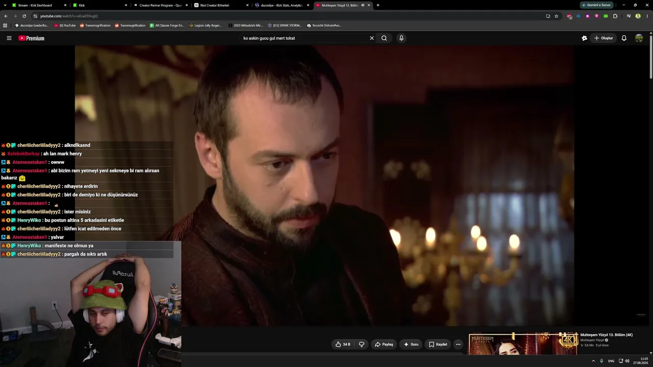Open the apps grid in bookmarks bar

click(5, 25)
